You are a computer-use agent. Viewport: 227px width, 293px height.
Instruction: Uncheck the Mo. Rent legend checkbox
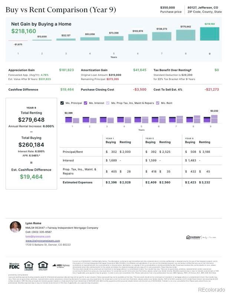coord(157,103)
